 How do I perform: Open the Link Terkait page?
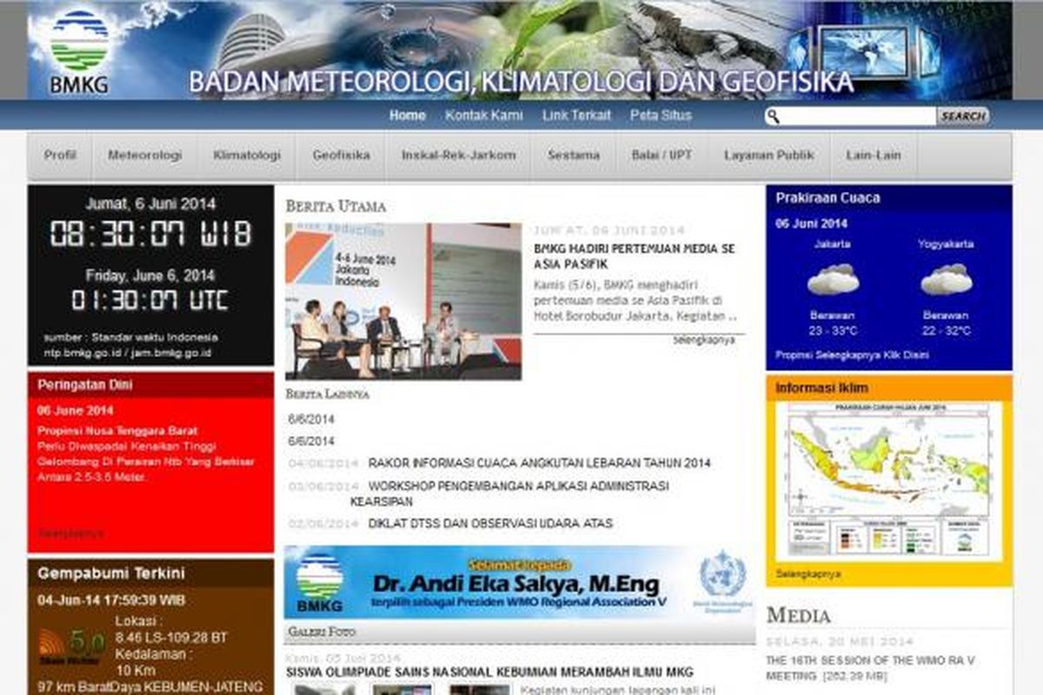(576, 115)
